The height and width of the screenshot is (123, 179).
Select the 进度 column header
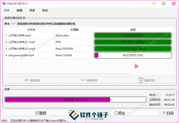133,30
